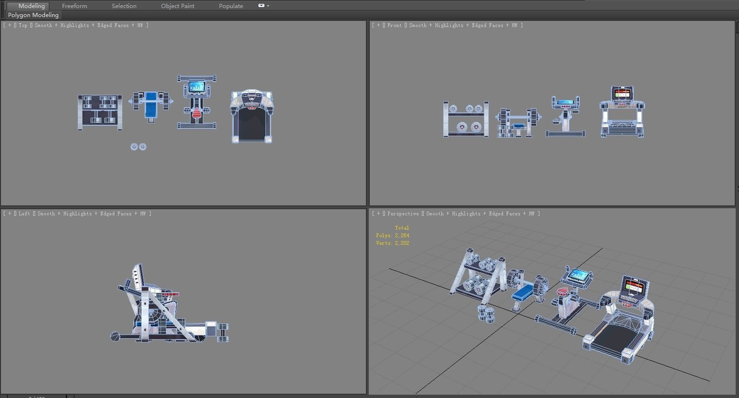Viewport: 739px width, 398px height.
Task: Toggle the ribbon minimize icon after Populate
Action: pos(261,6)
